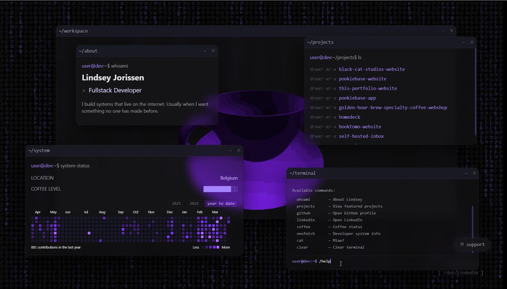Viewport: 507px width, 289px height.
Task: Open the self-hosted-inbox project
Action: pyautogui.click(x=361, y=136)
